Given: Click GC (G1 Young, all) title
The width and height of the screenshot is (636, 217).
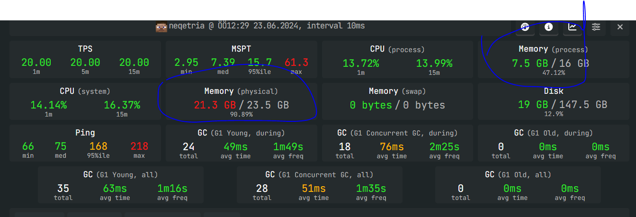Looking at the screenshot, I should click(x=121, y=175).
